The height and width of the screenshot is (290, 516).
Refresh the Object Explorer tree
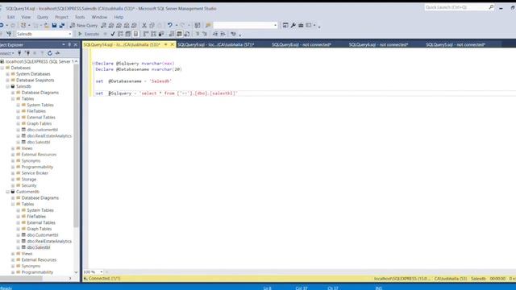(x=50, y=53)
